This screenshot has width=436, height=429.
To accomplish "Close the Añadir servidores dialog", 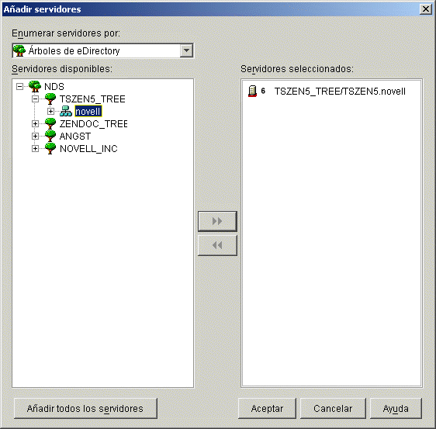I will [x=426, y=9].
